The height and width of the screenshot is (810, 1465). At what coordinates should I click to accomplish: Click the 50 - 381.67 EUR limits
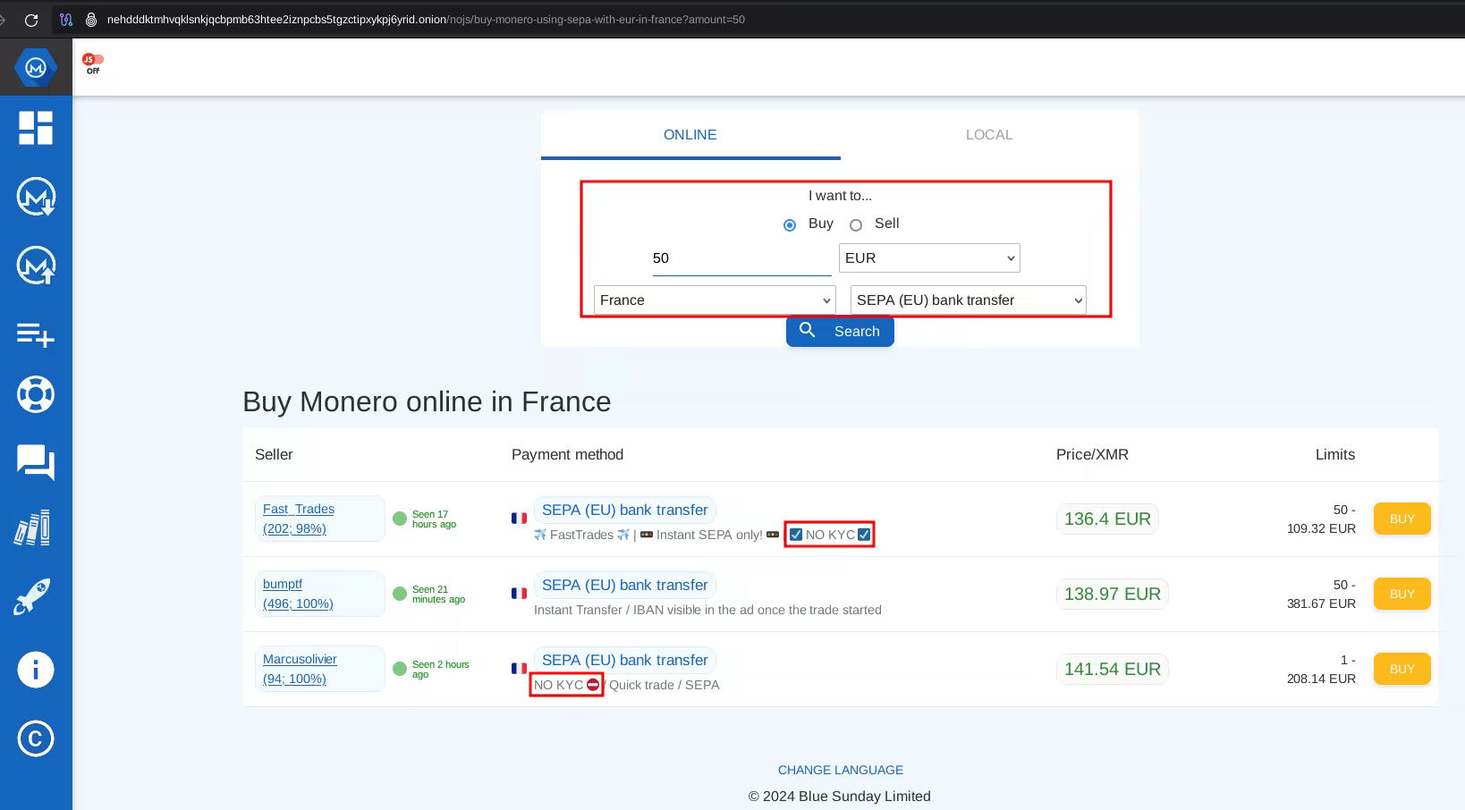[x=1321, y=594]
